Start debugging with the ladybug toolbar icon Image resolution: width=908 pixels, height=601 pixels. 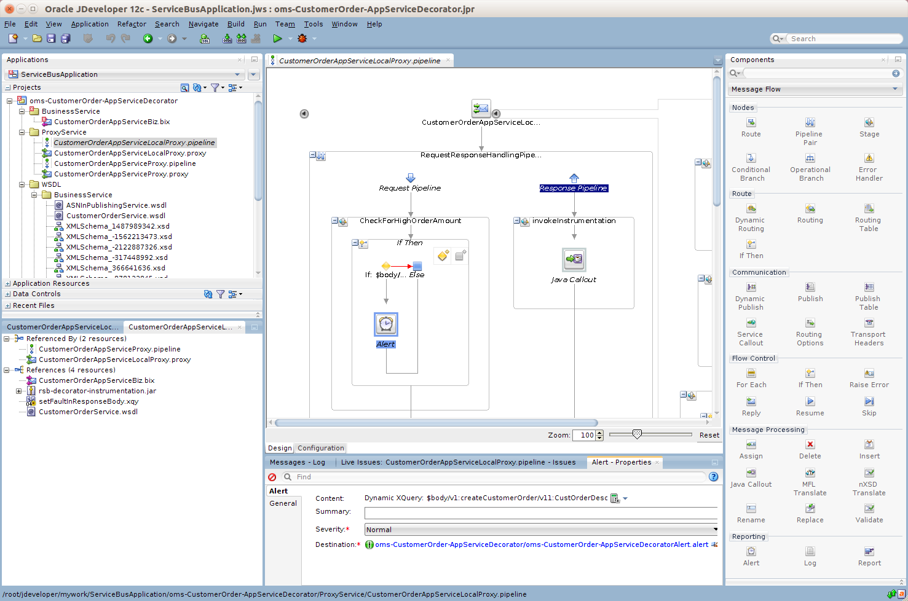(302, 38)
